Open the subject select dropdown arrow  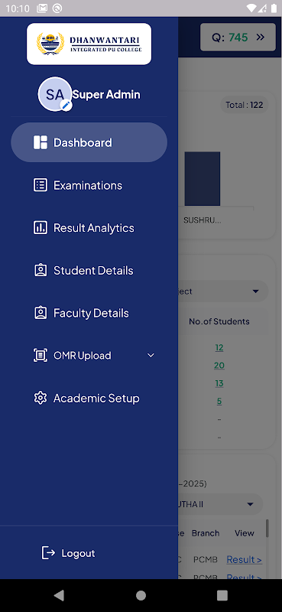tap(256, 291)
